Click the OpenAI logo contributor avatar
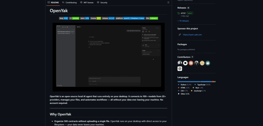 (x=180, y=68)
